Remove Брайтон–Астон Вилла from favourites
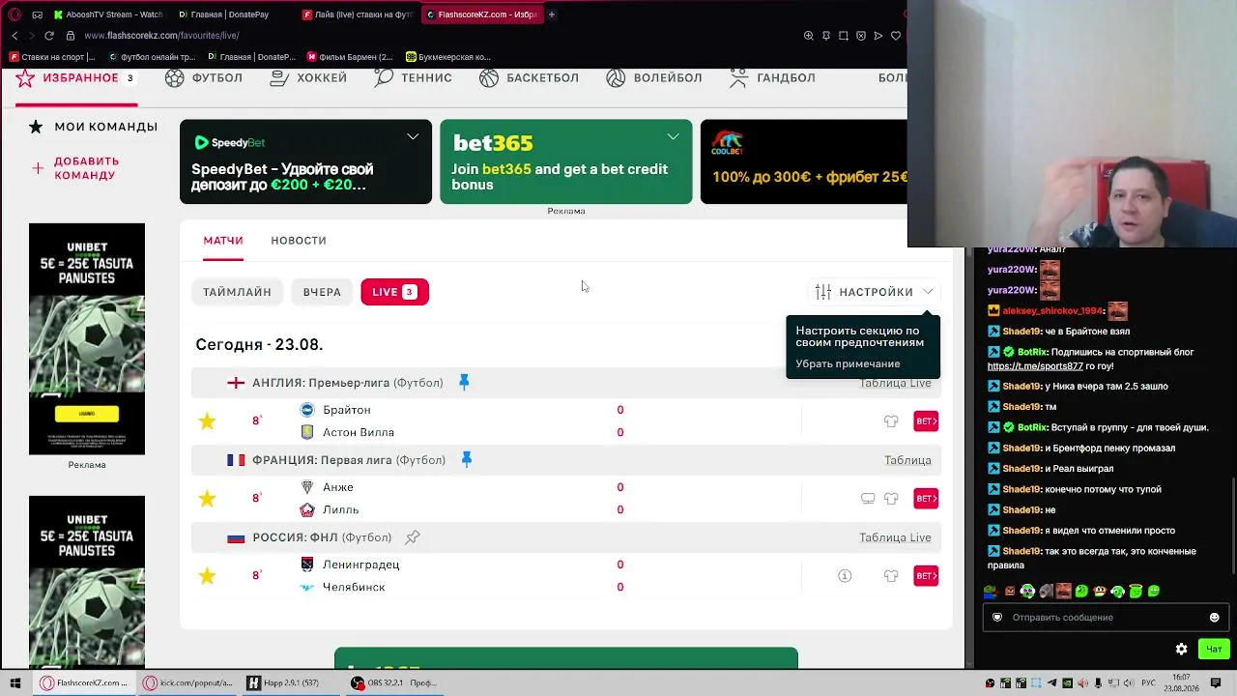Screen dimensions: 1237x696 pos(207,420)
